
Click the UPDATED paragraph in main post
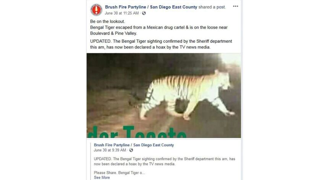161,44
